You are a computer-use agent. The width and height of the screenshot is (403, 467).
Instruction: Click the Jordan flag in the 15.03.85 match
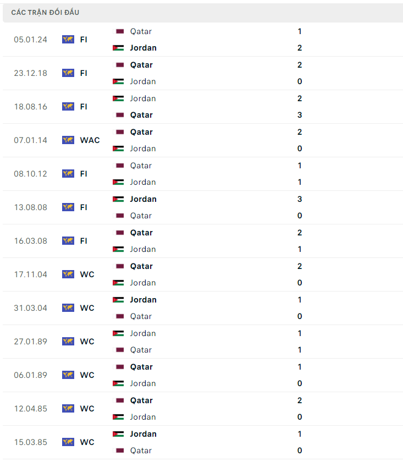click(118, 434)
